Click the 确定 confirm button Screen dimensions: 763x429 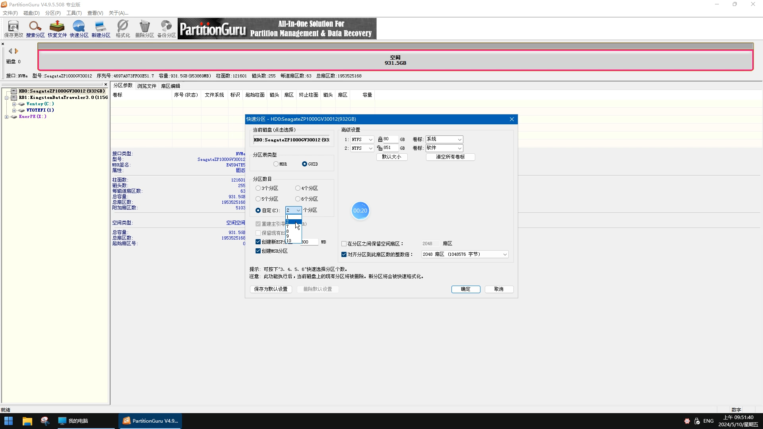(x=465, y=289)
